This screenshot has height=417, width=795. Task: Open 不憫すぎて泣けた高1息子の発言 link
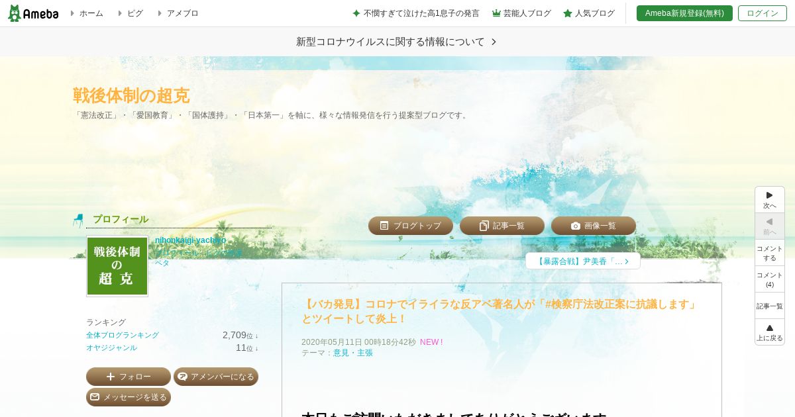click(x=421, y=13)
